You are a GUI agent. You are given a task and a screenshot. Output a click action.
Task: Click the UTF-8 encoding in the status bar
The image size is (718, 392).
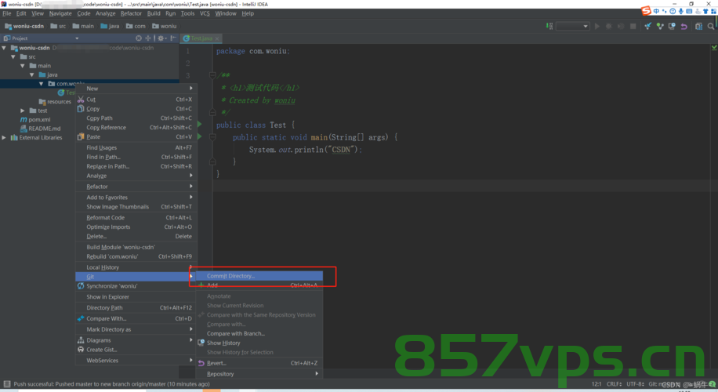635,383
